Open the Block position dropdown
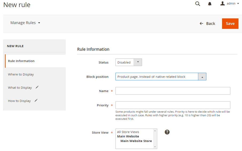The height and width of the screenshot is (151, 242). 161,77
